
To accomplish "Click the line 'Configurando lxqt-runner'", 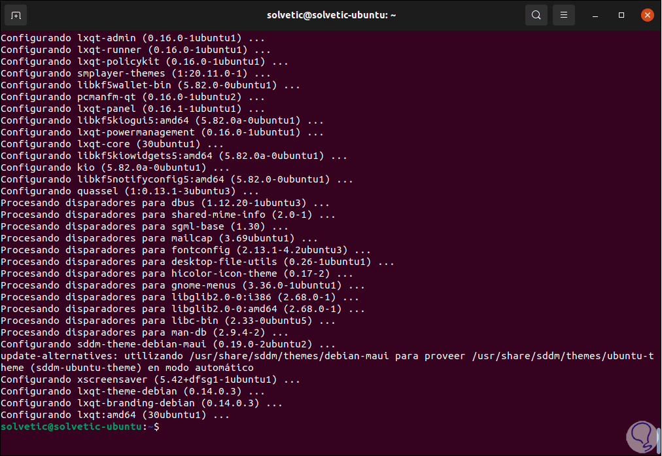I will [x=135, y=50].
